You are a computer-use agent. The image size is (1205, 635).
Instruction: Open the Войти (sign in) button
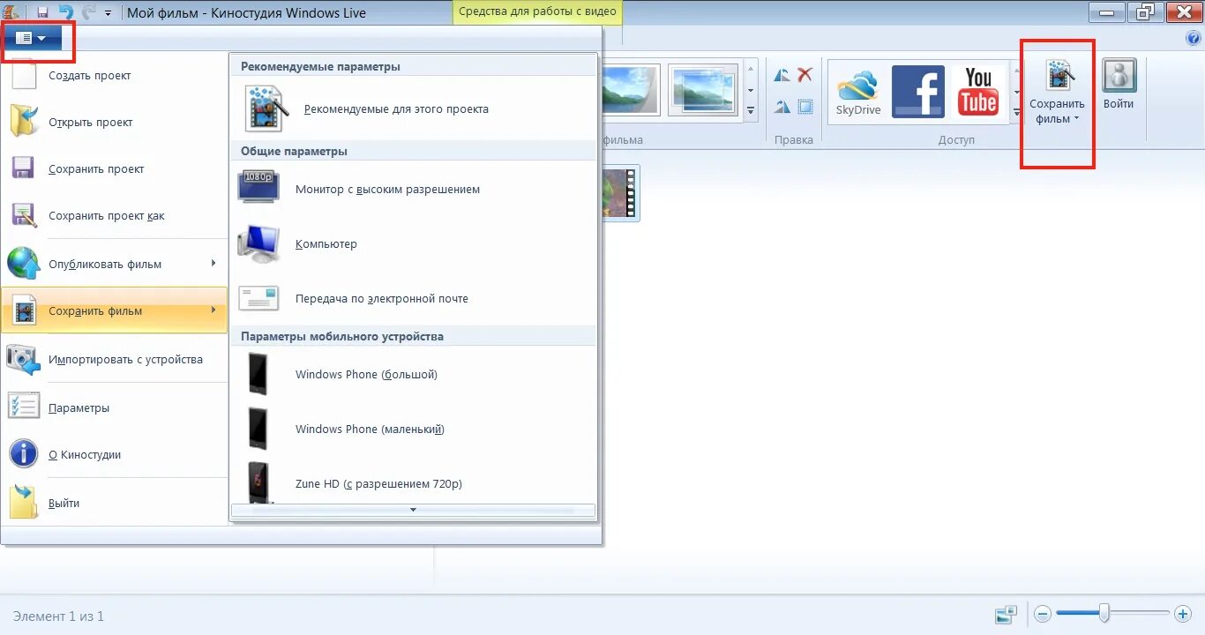click(1119, 84)
